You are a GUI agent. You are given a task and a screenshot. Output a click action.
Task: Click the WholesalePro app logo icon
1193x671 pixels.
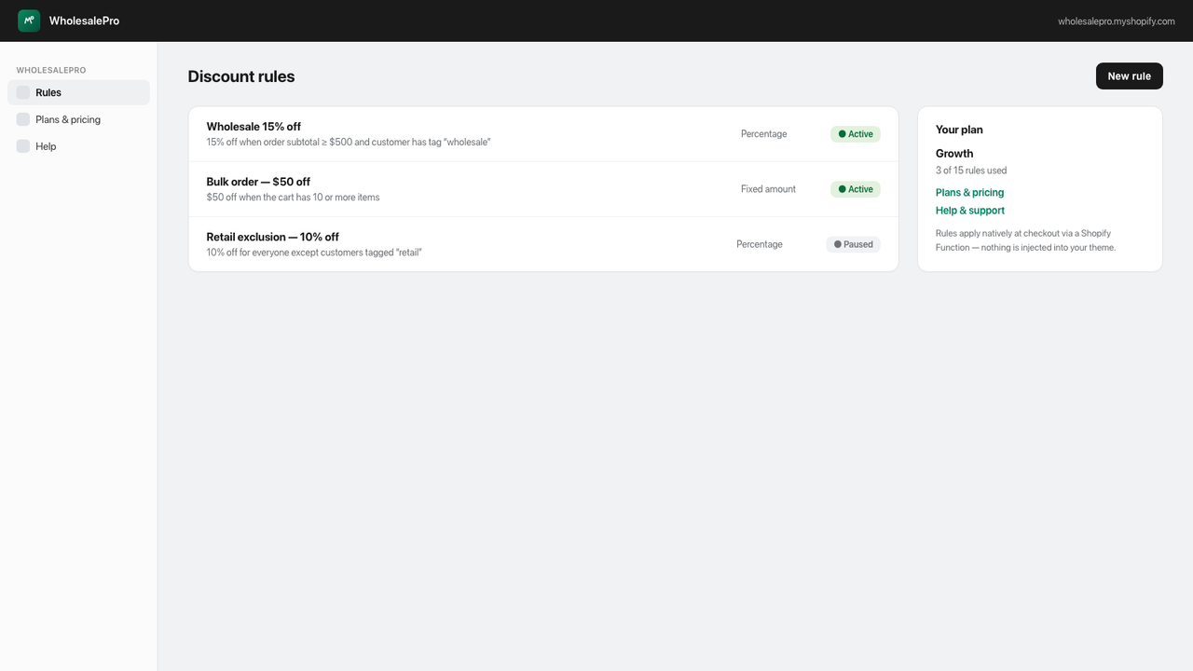coord(29,21)
